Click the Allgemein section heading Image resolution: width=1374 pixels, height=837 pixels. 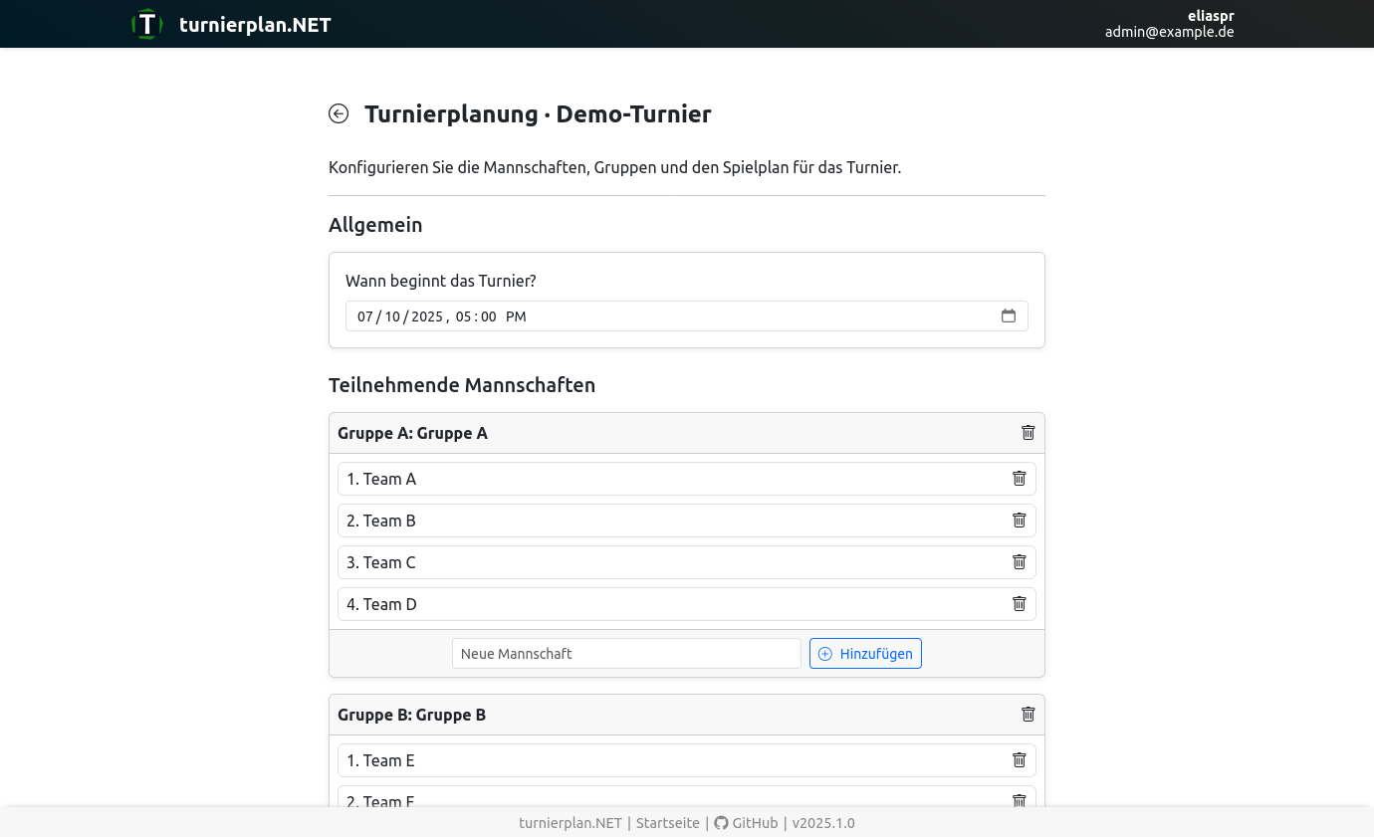pyautogui.click(x=375, y=225)
